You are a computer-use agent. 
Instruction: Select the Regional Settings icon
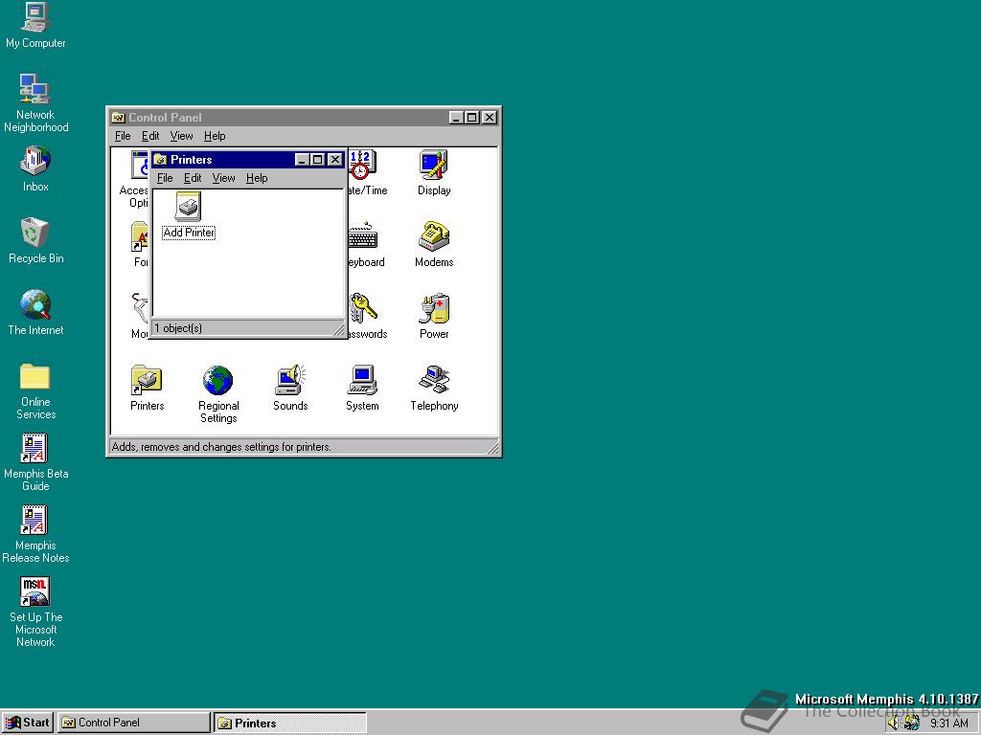click(x=218, y=381)
